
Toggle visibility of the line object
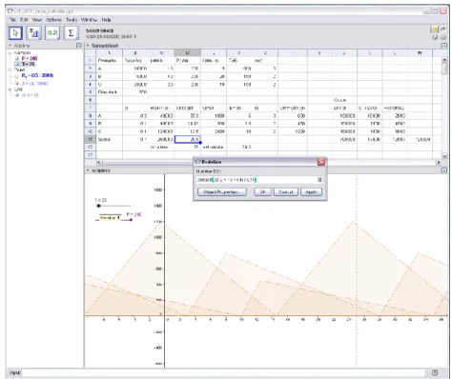(x=17, y=95)
